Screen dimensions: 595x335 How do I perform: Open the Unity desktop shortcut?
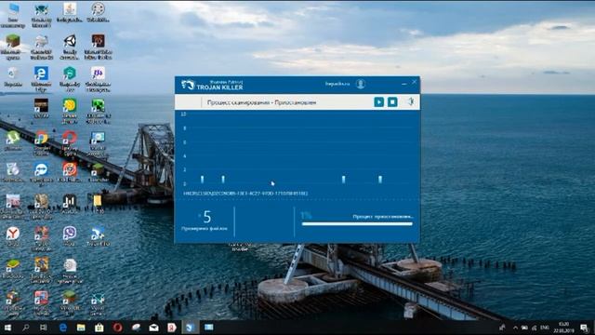click(70, 47)
